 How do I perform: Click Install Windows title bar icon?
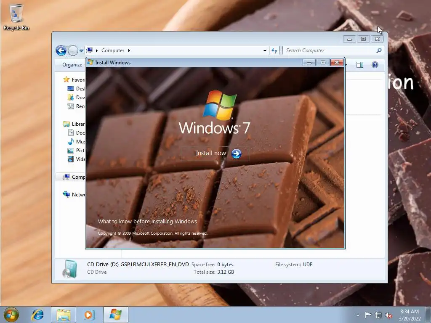click(90, 62)
